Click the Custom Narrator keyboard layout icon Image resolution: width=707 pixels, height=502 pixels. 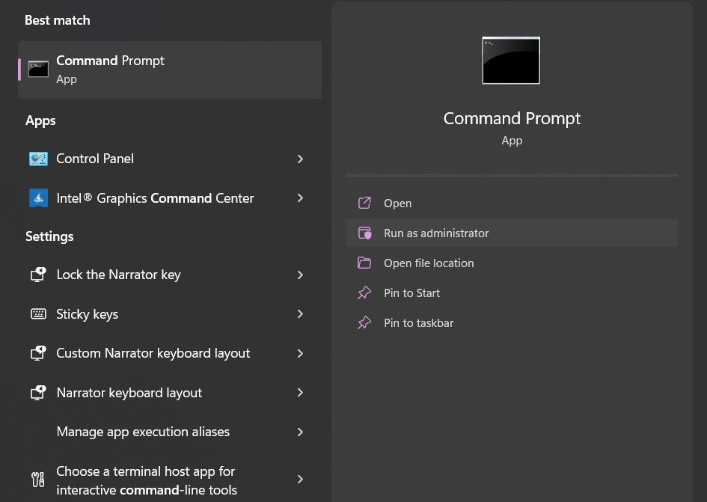(x=38, y=353)
